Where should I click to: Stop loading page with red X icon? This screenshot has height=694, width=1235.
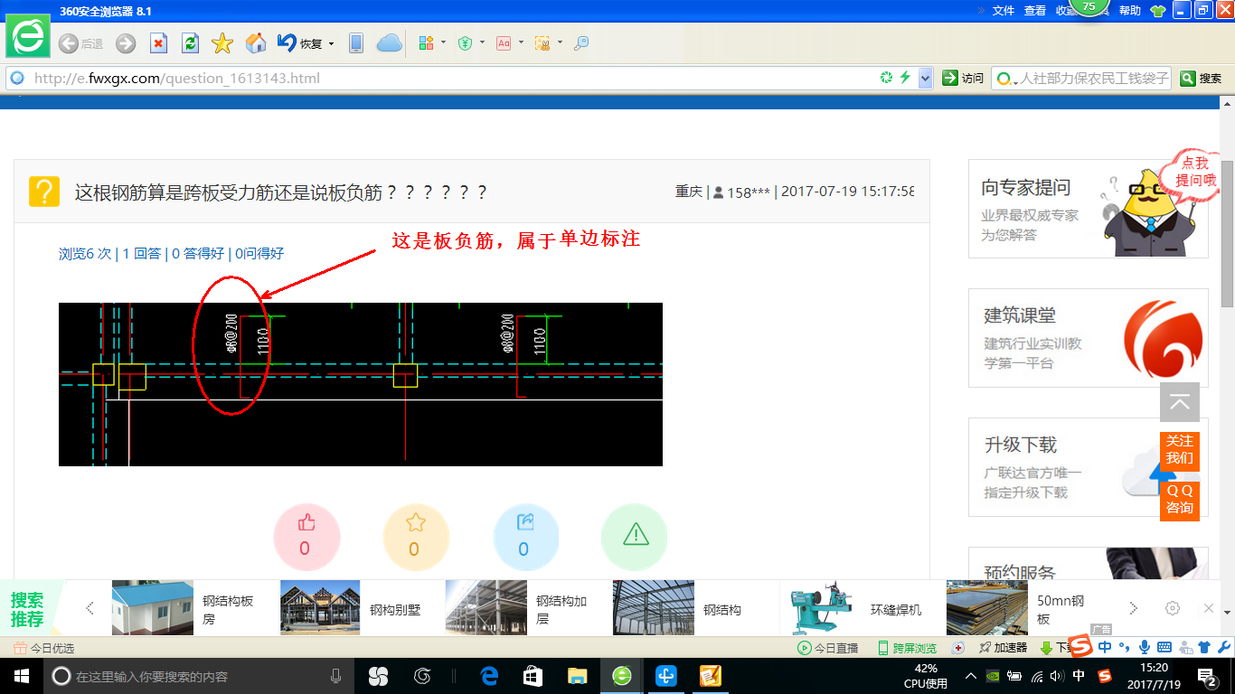[158, 43]
